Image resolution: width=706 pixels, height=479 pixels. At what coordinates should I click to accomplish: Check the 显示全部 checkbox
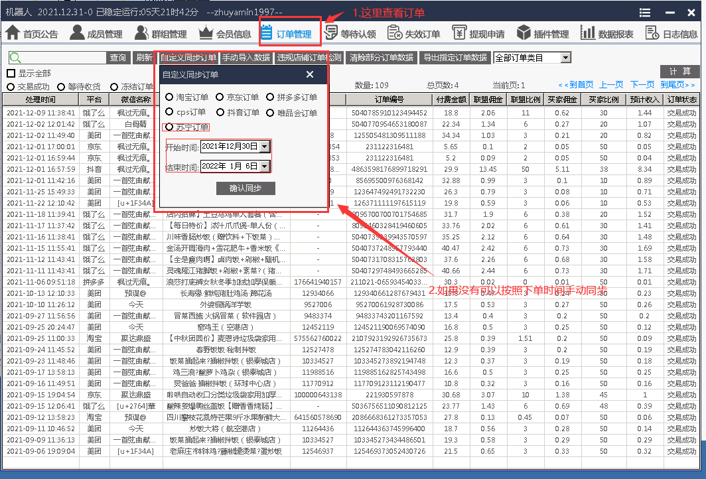(x=11, y=73)
